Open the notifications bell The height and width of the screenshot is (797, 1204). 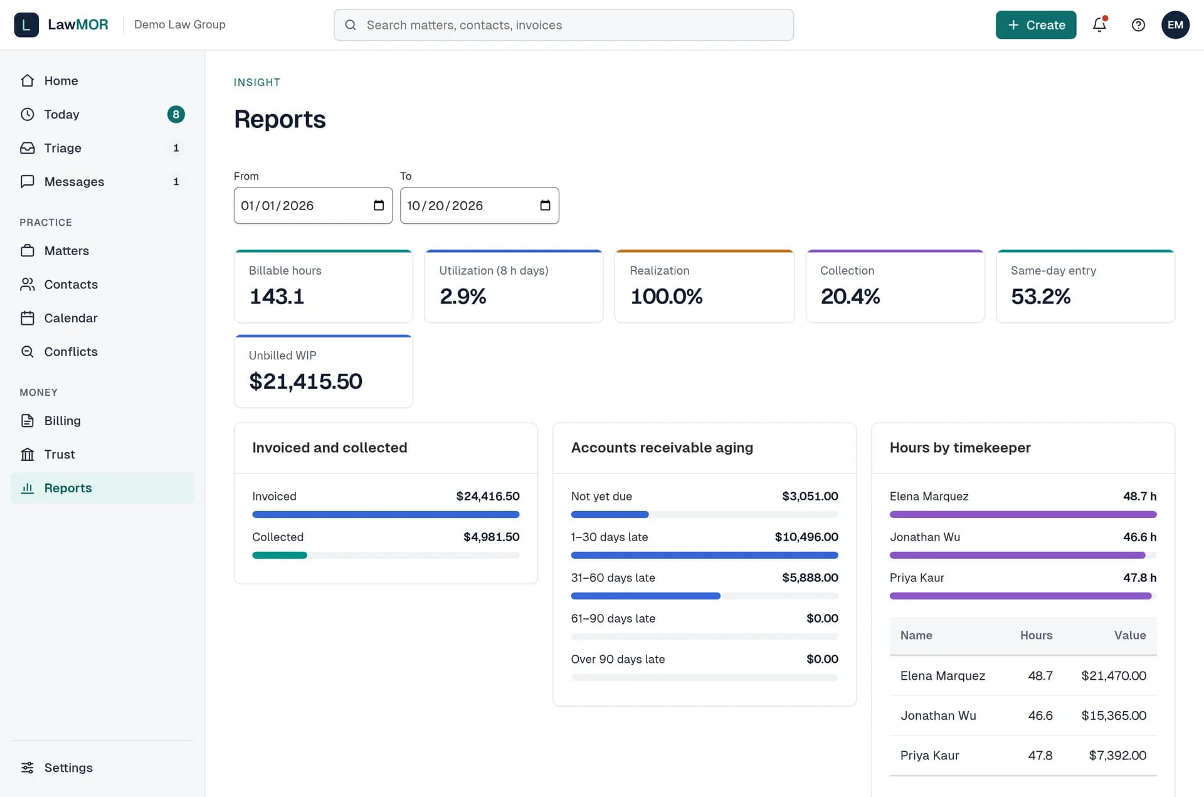coord(1099,24)
